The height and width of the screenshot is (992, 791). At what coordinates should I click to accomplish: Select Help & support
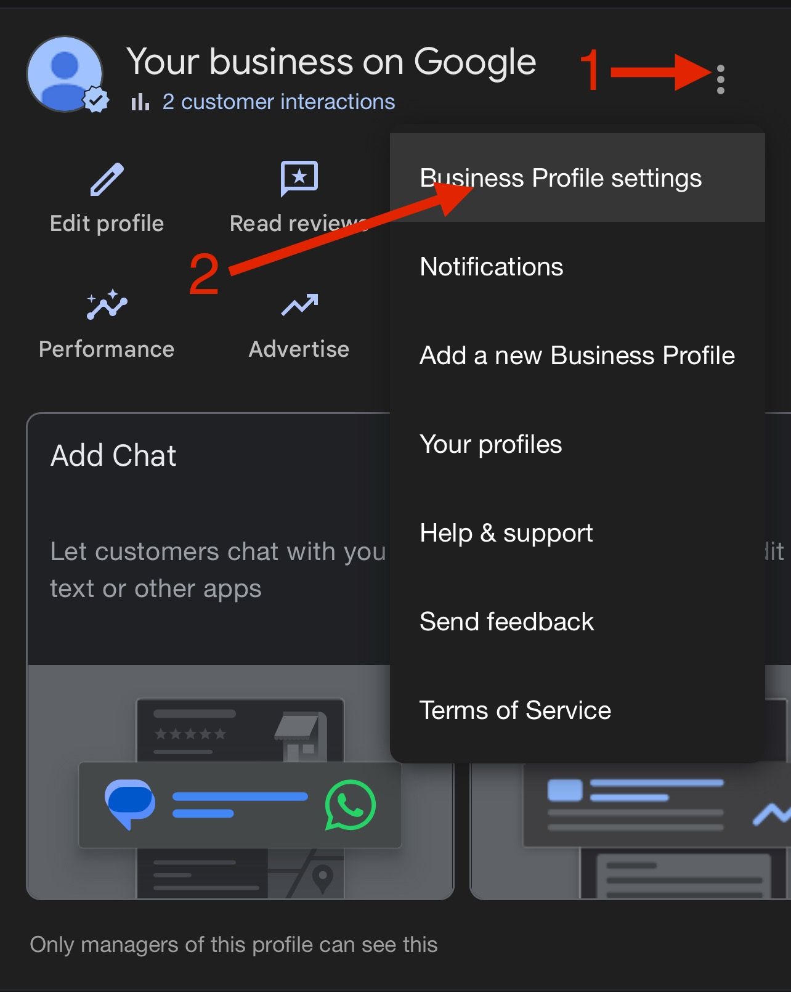[577, 533]
